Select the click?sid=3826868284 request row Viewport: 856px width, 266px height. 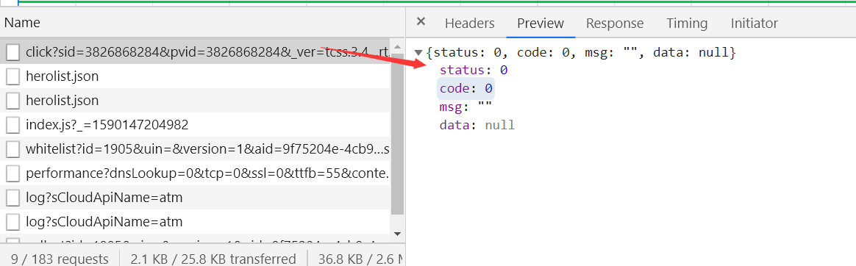point(196,52)
